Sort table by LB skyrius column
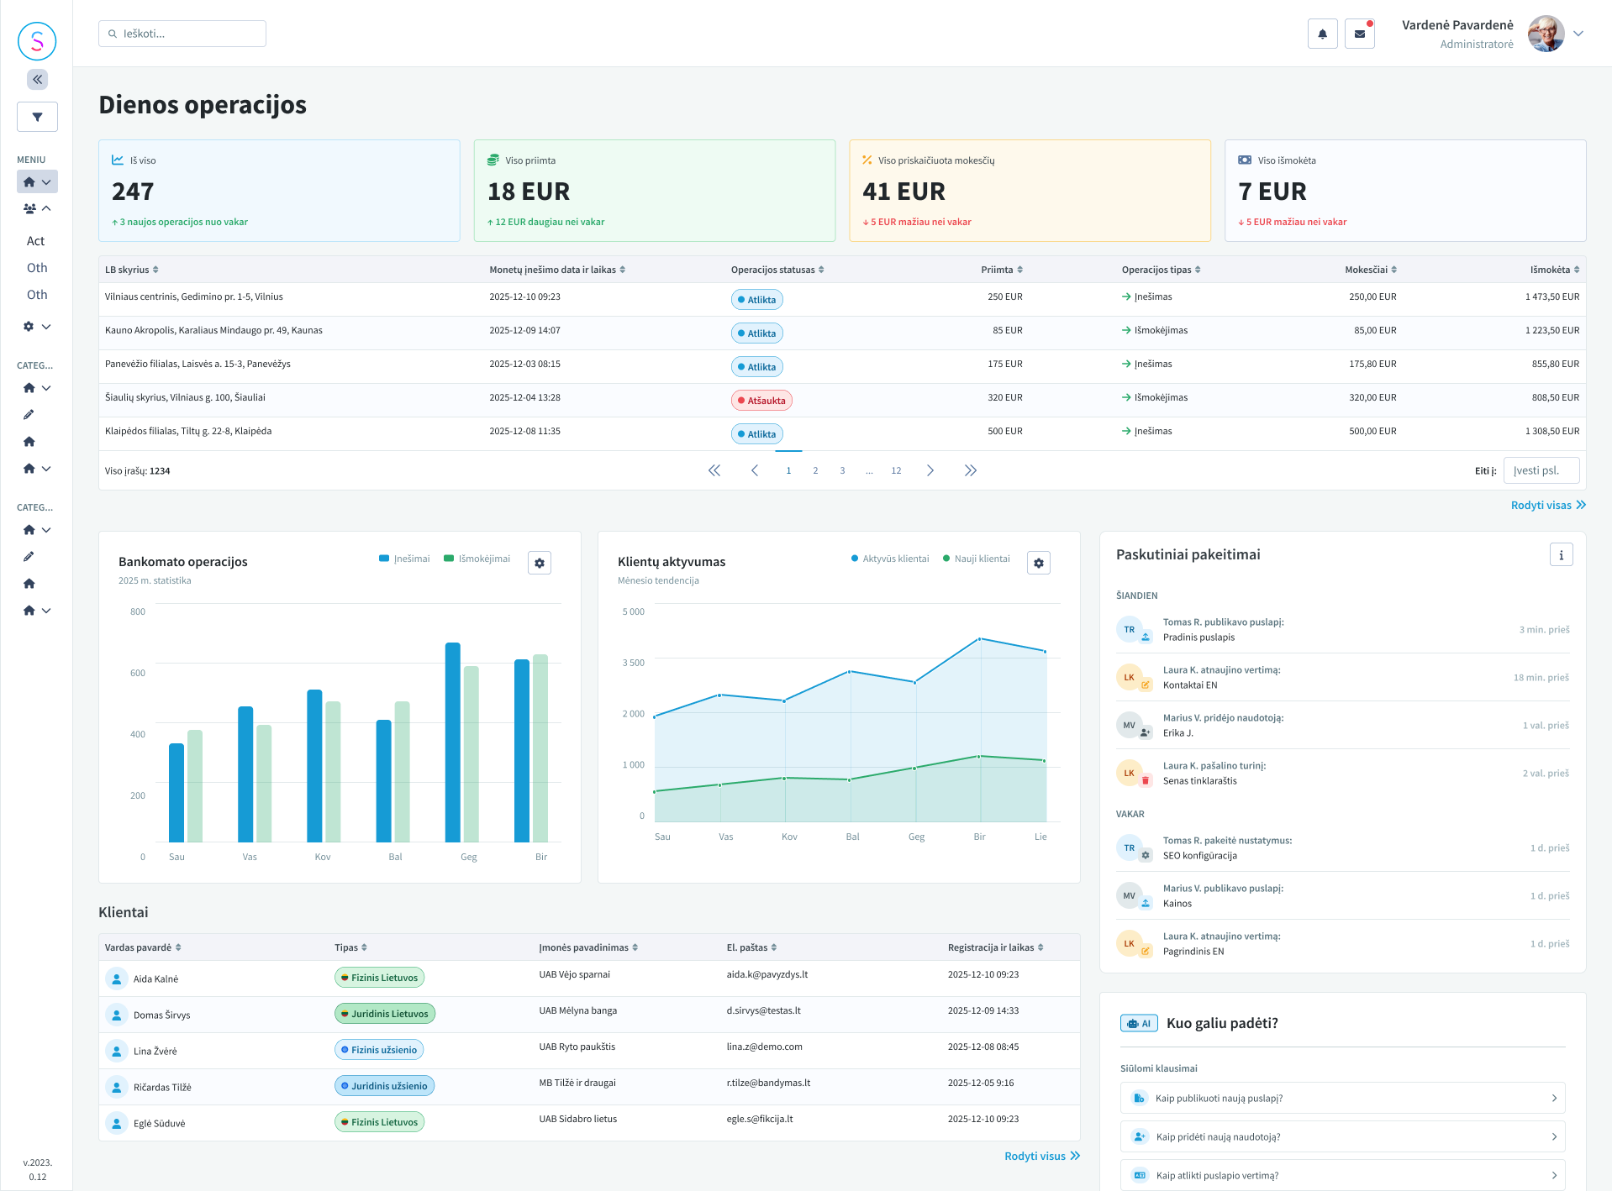The width and height of the screenshot is (1612, 1191). point(132,270)
